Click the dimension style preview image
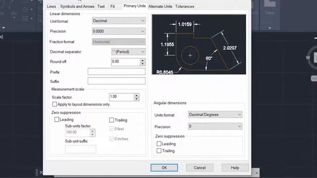This screenshot has width=317, height=178. coord(199,44)
